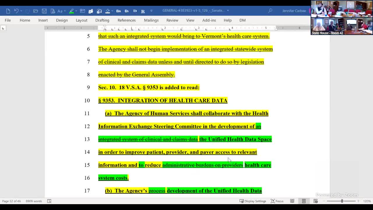Click the Undo arrow icon

(16, 11)
